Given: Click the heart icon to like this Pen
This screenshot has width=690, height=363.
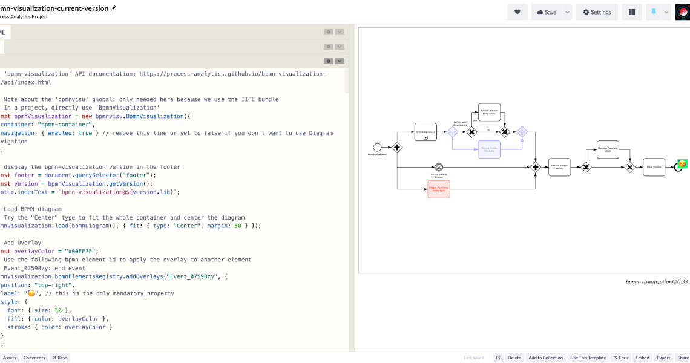Looking at the screenshot, I should click(x=517, y=11).
